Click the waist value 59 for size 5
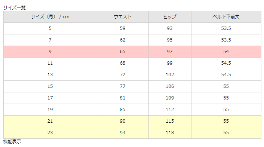This screenshot has height=147, width=264. 123,28
